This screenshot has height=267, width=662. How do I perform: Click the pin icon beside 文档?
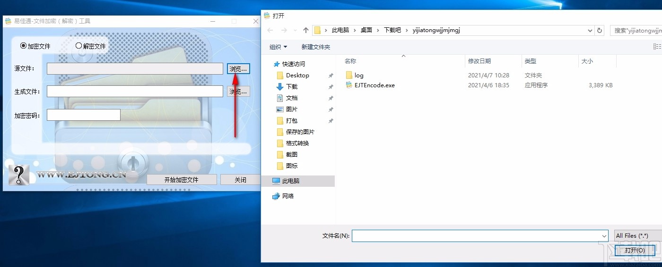tap(331, 98)
